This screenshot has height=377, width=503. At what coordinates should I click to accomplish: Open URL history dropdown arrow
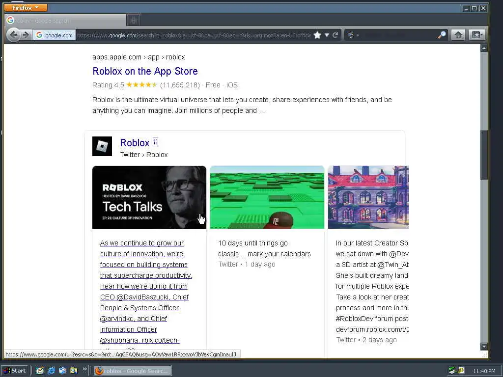click(327, 35)
